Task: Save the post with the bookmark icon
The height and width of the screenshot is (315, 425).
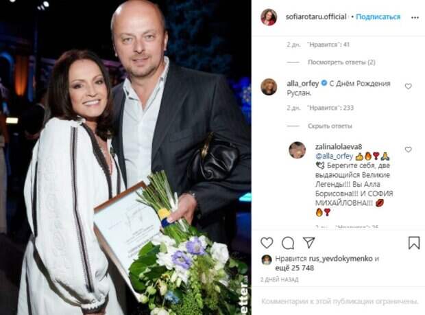Action: coord(414,243)
